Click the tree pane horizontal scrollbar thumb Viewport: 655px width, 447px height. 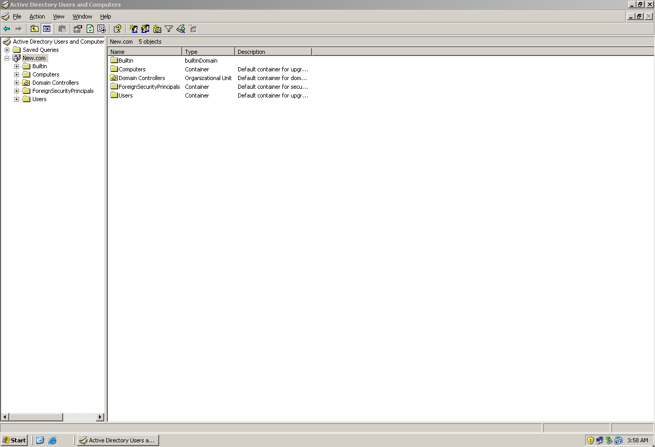[x=36, y=417]
